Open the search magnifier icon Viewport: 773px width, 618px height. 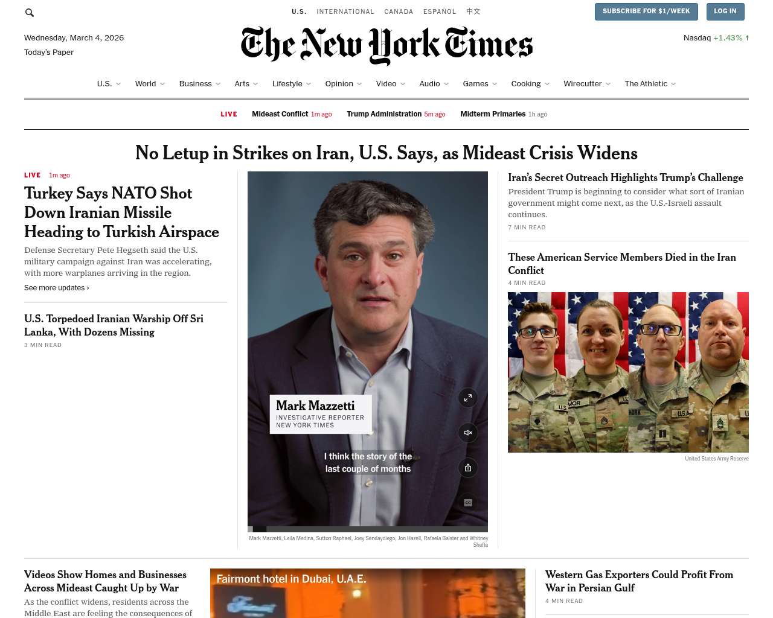tap(30, 12)
